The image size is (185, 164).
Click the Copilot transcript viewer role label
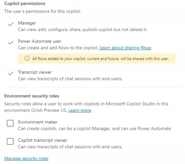[42, 140]
